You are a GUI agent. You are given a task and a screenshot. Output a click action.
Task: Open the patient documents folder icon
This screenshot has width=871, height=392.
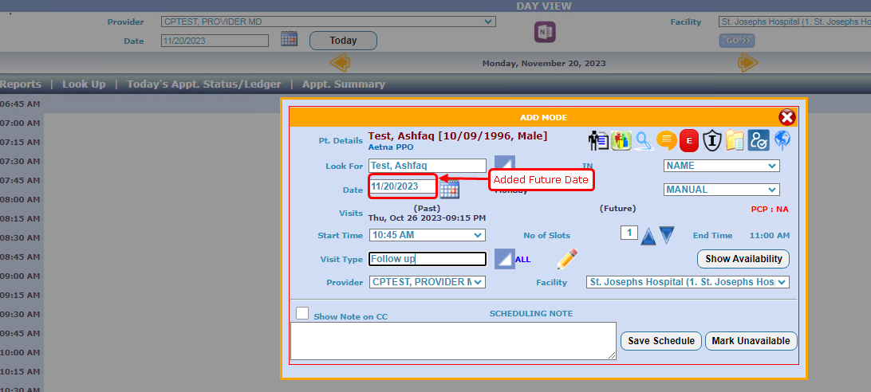tap(735, 140)
